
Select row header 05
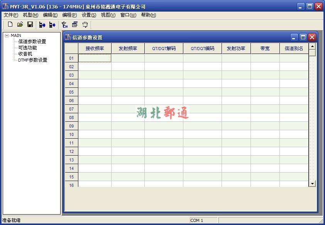pyautogui.click(x=71, y=92)
